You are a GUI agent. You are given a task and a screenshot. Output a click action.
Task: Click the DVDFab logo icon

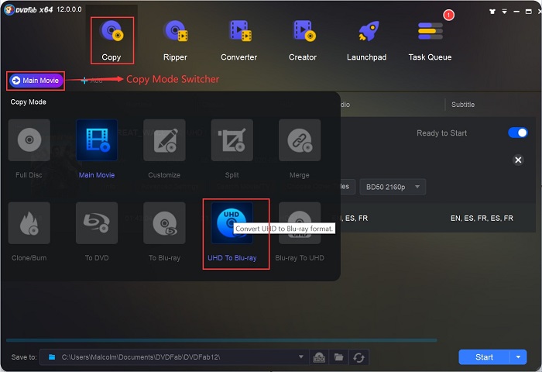point(9,9)
